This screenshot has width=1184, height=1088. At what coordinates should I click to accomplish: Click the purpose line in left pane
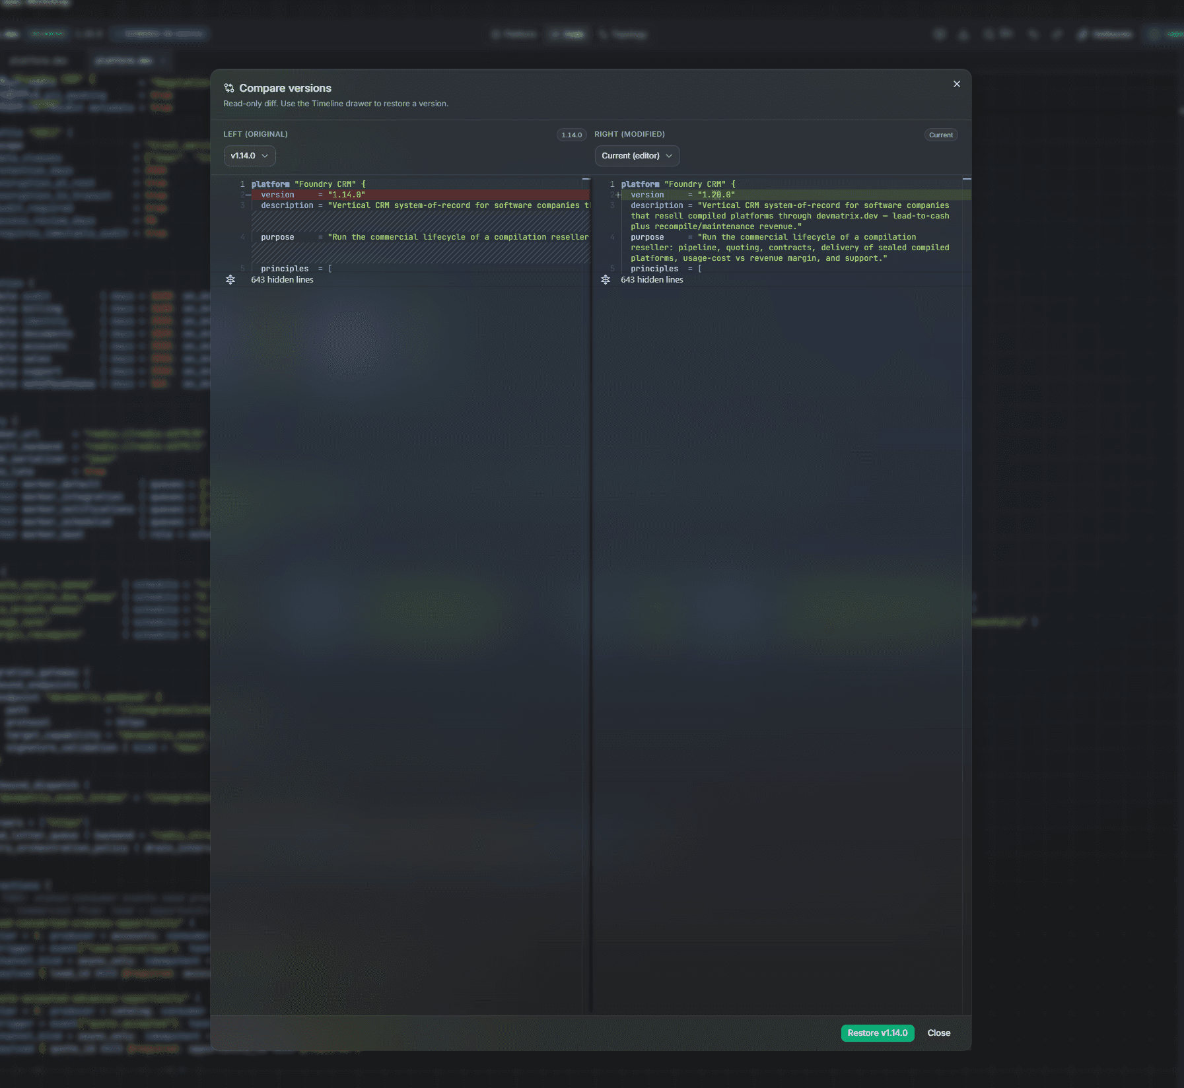(x=421, y=237)
